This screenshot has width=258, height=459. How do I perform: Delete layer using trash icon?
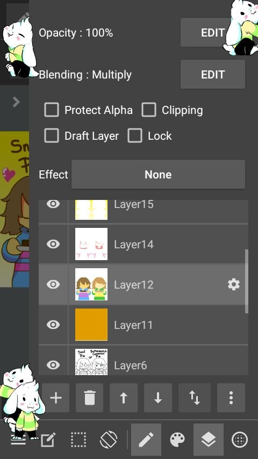90,398
